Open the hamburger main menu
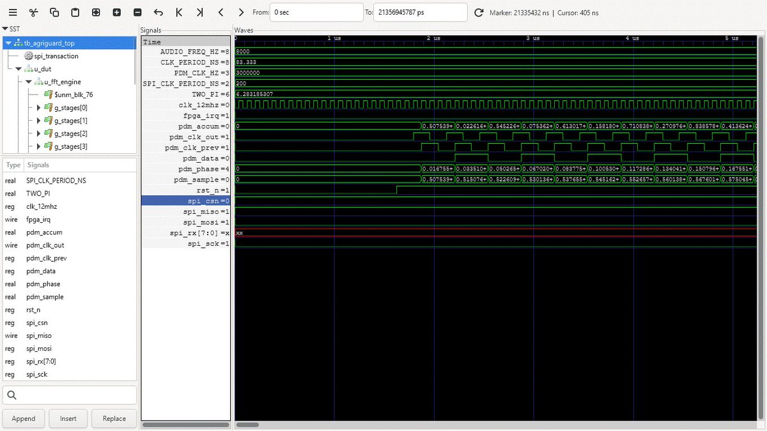The width and height of the screenshot is (767, 431). coord(13,12)
